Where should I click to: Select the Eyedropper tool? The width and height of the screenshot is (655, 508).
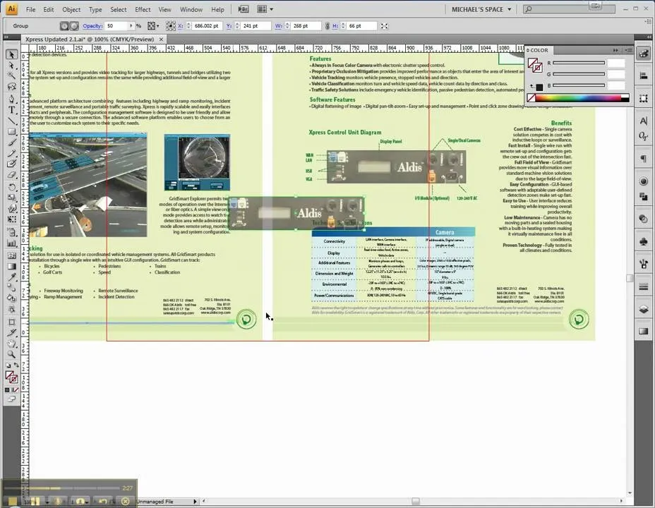(x=12, y=277)
